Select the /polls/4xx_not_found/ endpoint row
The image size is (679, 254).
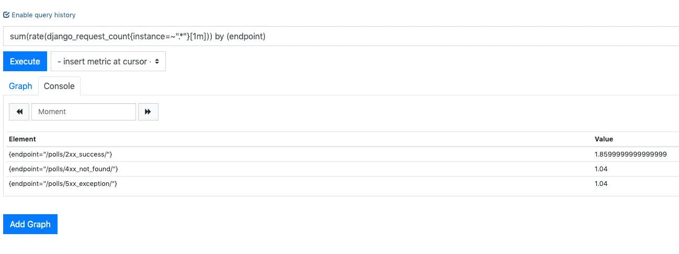tap(341, 169)
